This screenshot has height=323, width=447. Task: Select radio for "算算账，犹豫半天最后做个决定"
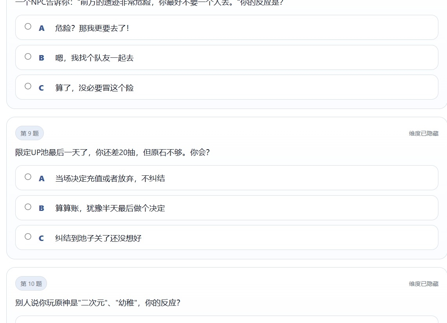[x=27, y=207]
